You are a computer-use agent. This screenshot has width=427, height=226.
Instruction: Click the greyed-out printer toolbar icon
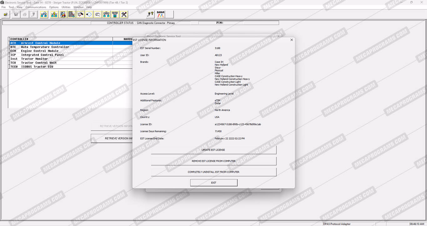click(x=25, y=14)
